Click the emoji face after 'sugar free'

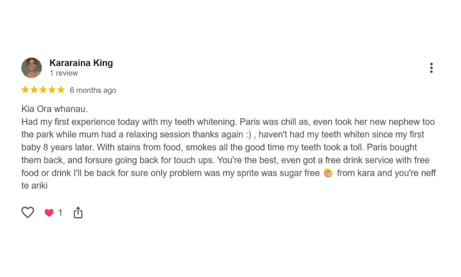pos(328,173)
